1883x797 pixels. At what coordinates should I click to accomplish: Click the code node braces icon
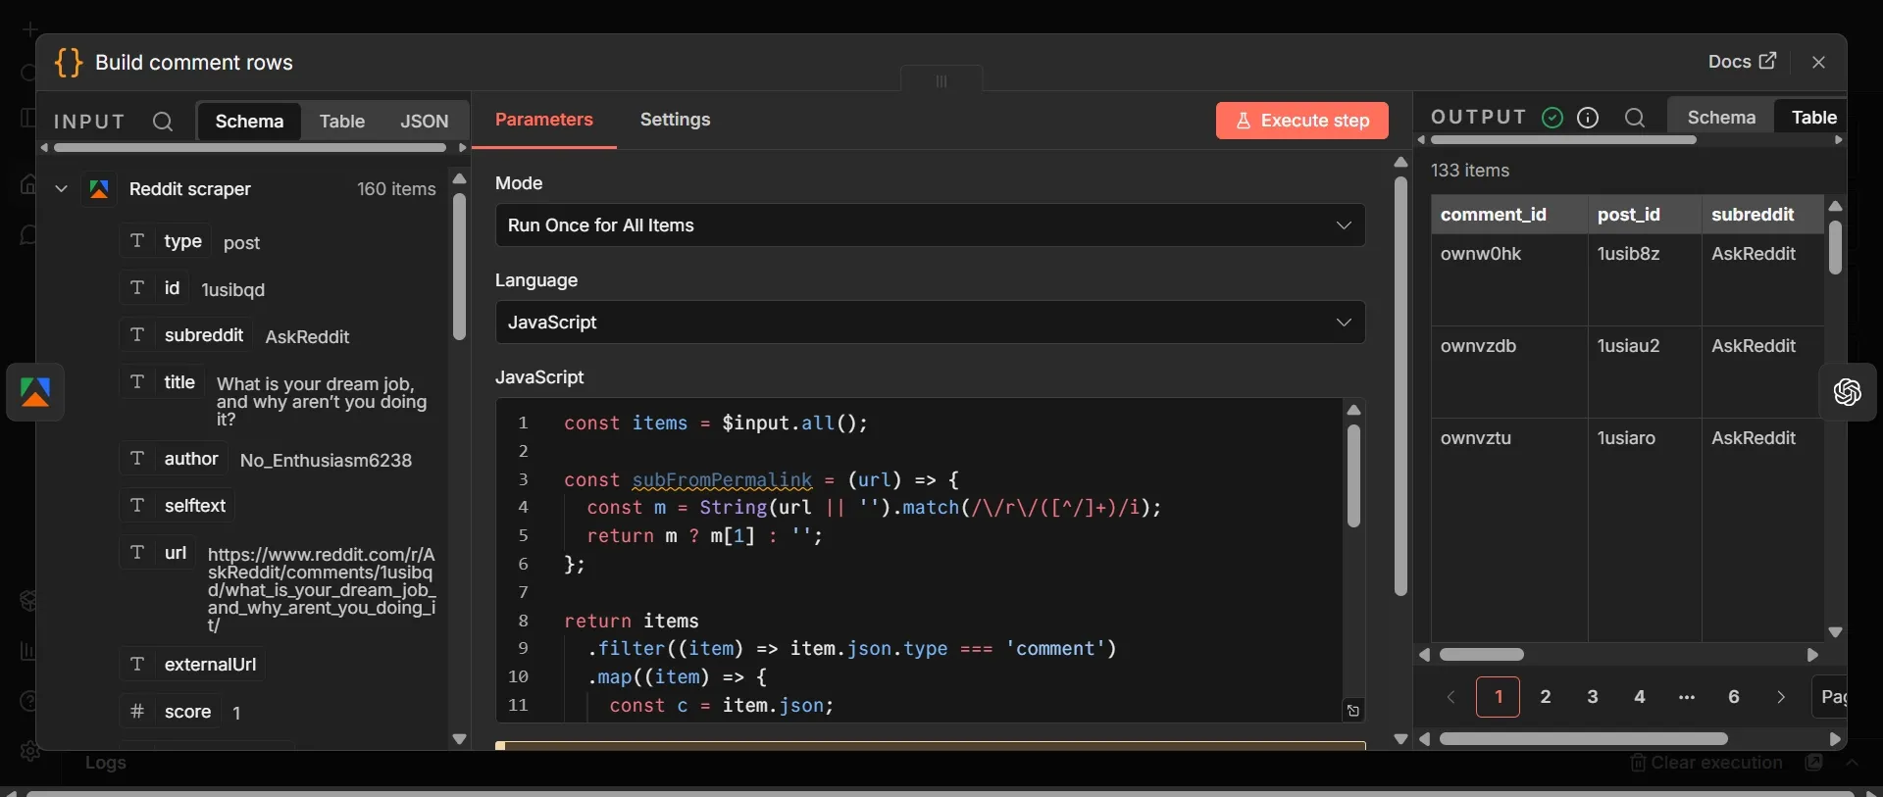click(x=69, y=63)
